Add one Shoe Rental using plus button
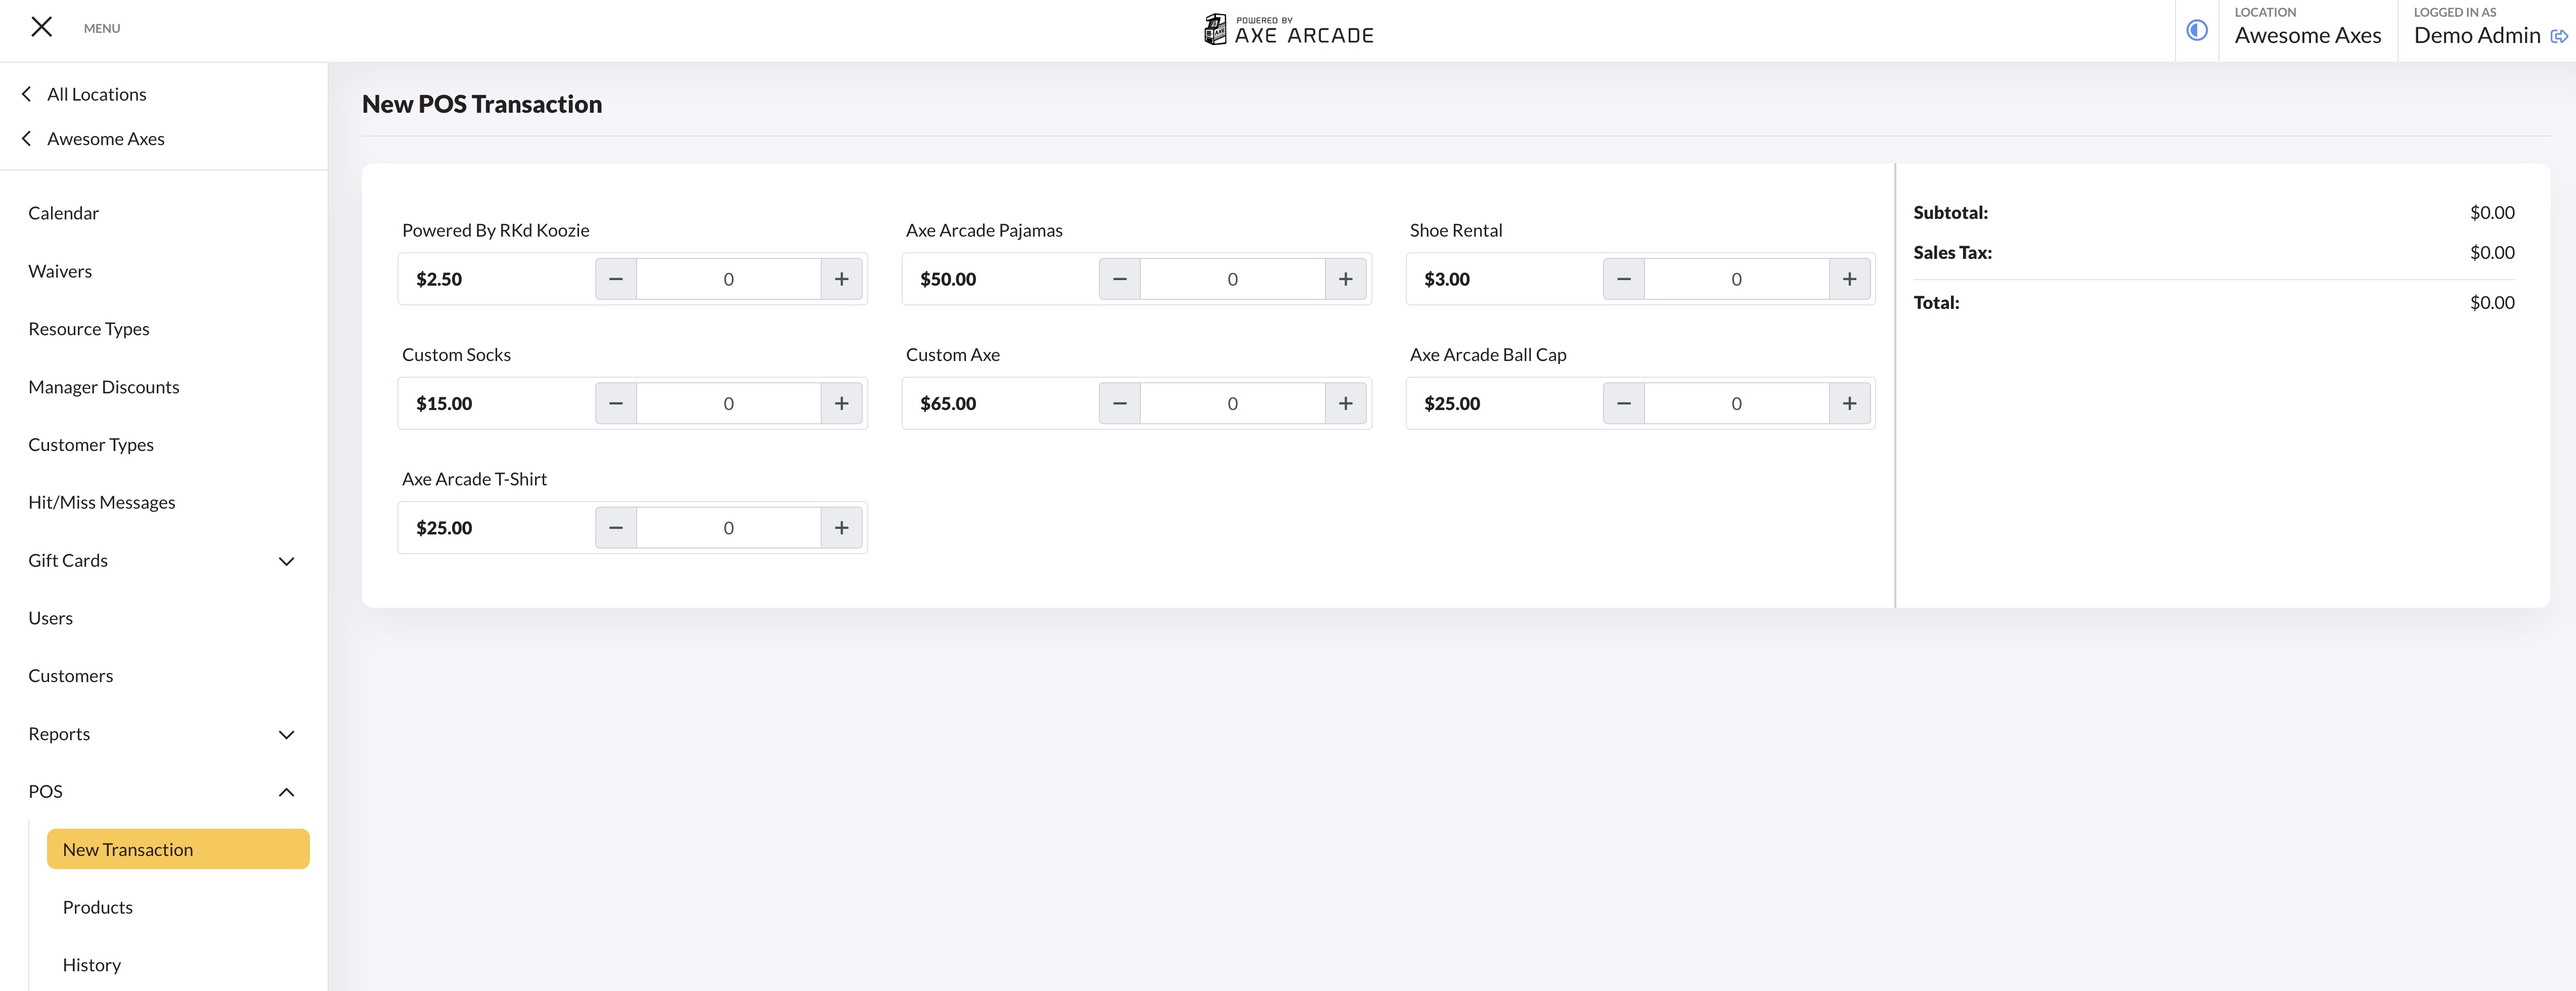 pos(1849,279)
